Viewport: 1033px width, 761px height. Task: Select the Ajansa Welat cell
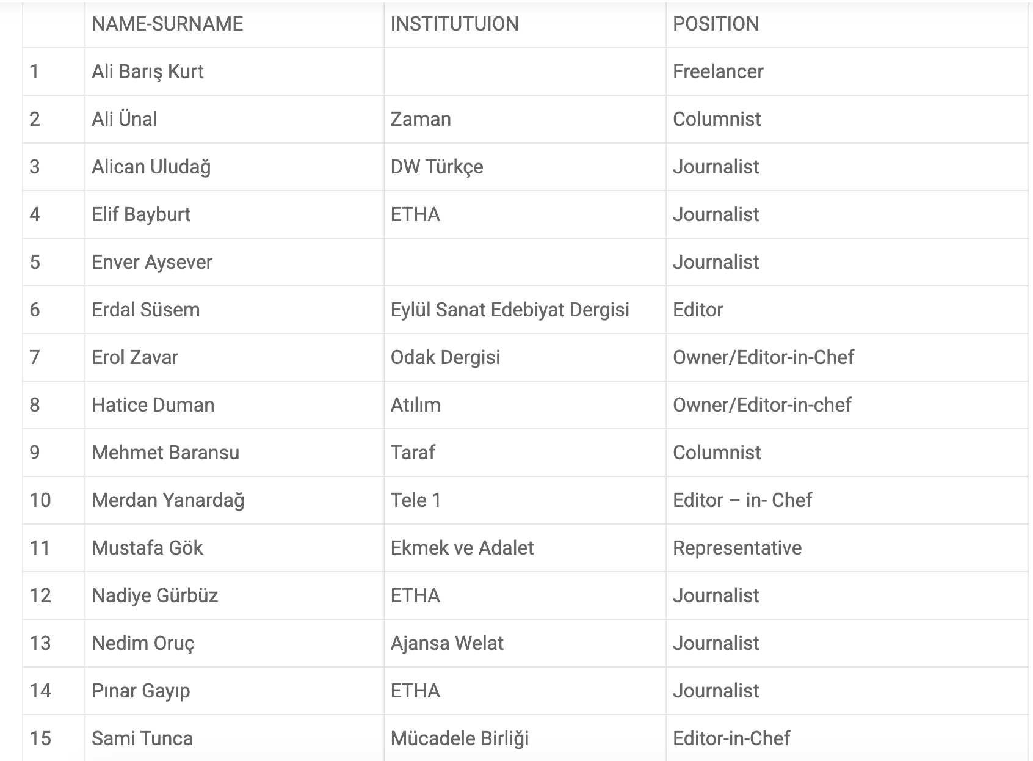click(447, 643)
